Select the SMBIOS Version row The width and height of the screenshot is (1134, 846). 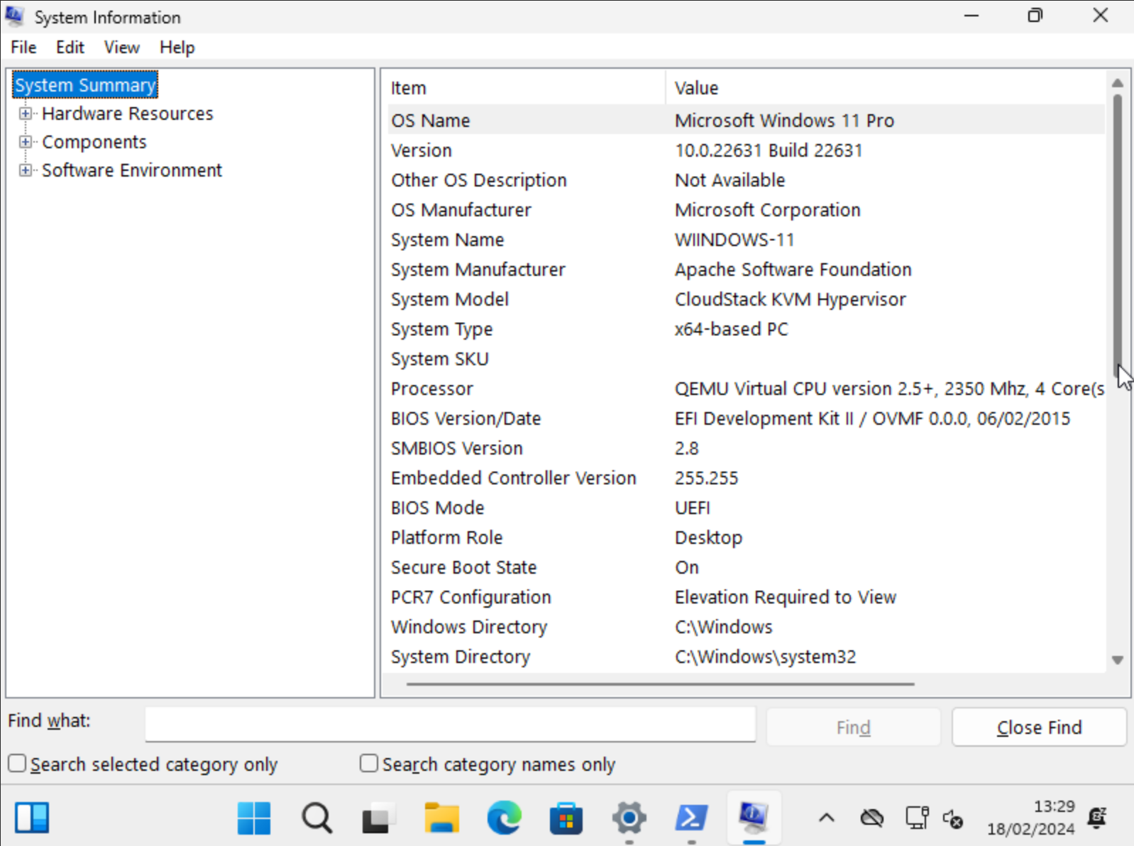(747, 448)
